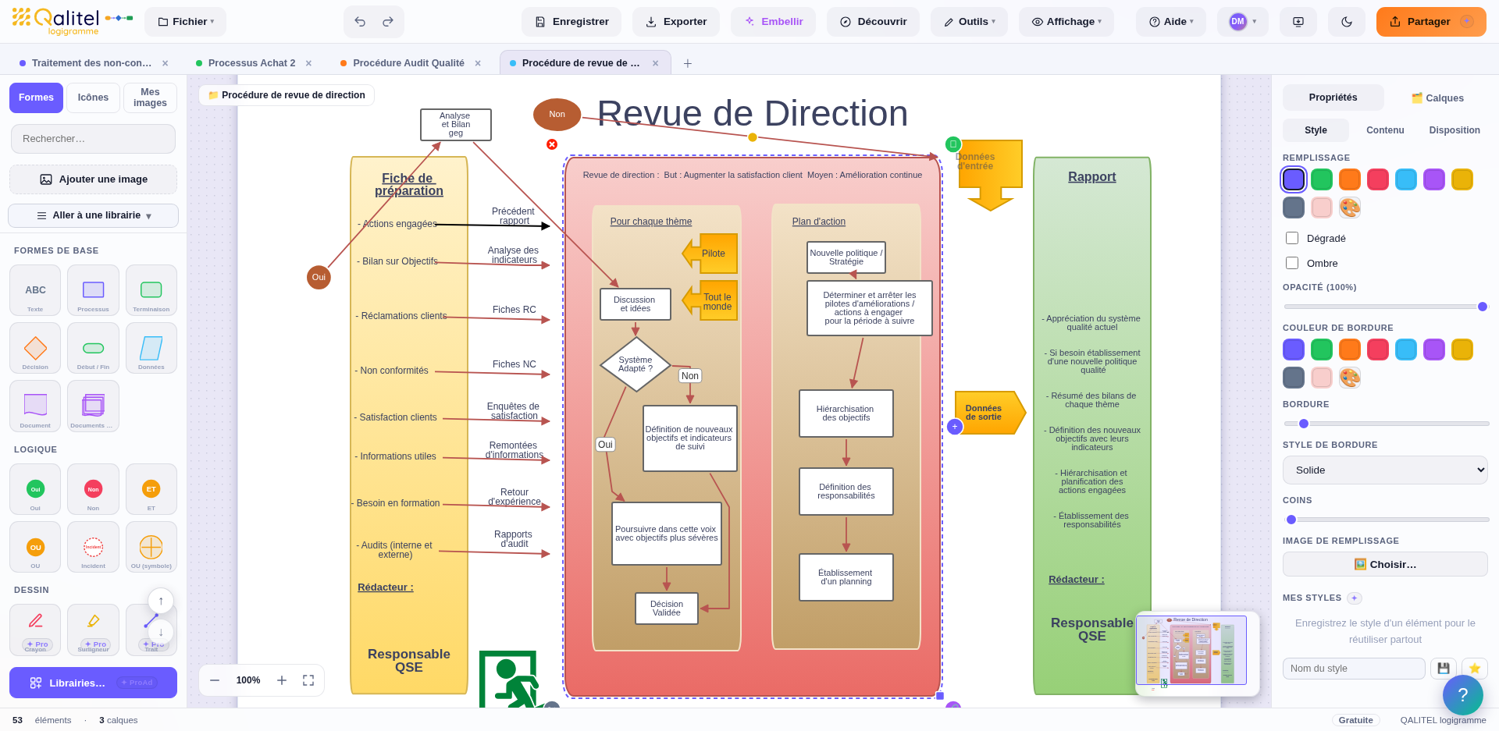Click the Choisir… fill image button
The height and width of the screenshot is (731, 1499).
[1385, 564]
